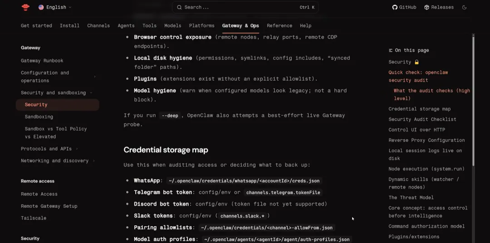Click the Credential storage map heading
Screen dimensions: 490x243
(x=166, y=150)
